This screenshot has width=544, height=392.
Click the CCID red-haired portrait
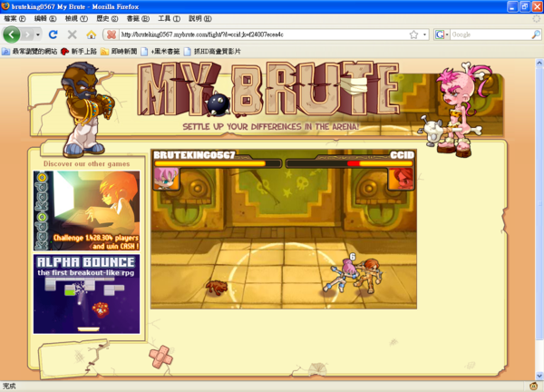tap(401, 179)
